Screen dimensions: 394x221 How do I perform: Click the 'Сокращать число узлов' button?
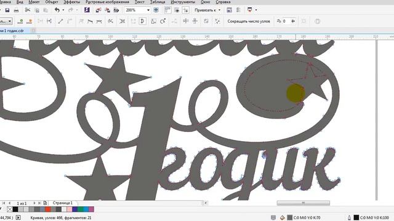click(249, 21)
